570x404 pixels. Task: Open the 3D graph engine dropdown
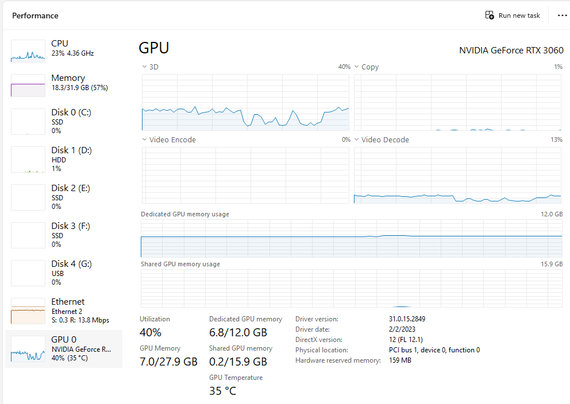(145, 67)
